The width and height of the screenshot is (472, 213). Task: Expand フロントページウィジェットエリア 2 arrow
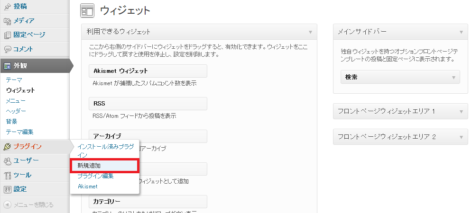click(461, 137)
